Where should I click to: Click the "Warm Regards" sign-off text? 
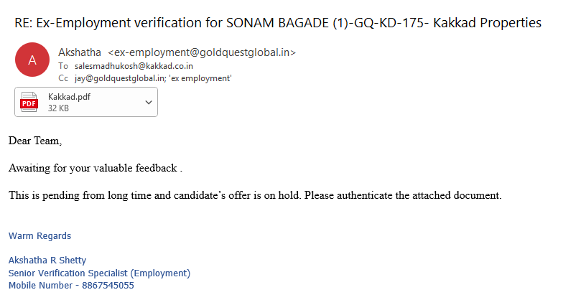tap(39, 236)
